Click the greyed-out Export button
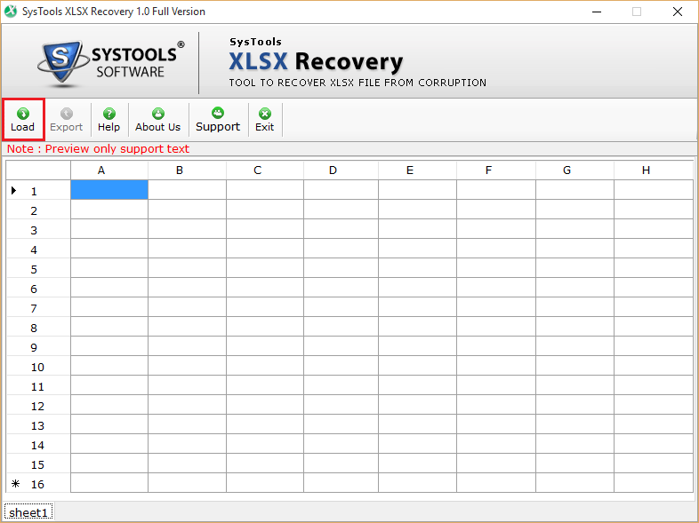Viewport: 699px width, 523px height. point(67,120)
